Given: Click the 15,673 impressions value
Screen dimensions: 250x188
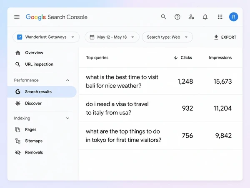Looking at the screenshot, I should [223, 82].
